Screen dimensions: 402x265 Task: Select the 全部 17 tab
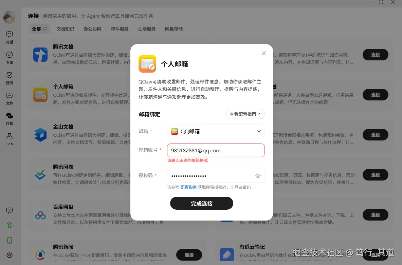[x=39, y=29]
